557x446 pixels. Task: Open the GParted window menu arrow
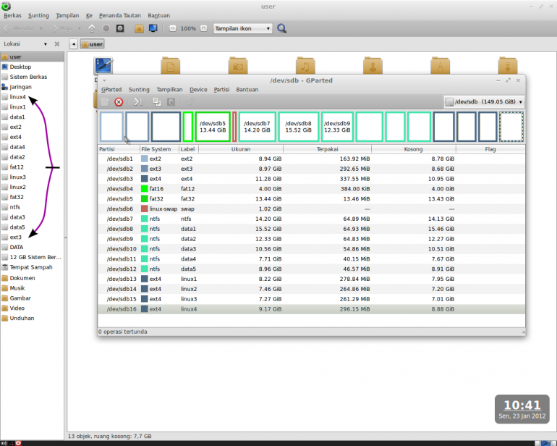(104, 80)
